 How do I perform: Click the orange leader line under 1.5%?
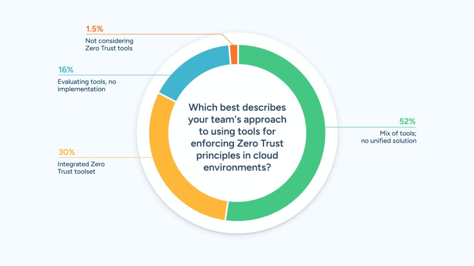pyautogui.click(x=152, y=34)
